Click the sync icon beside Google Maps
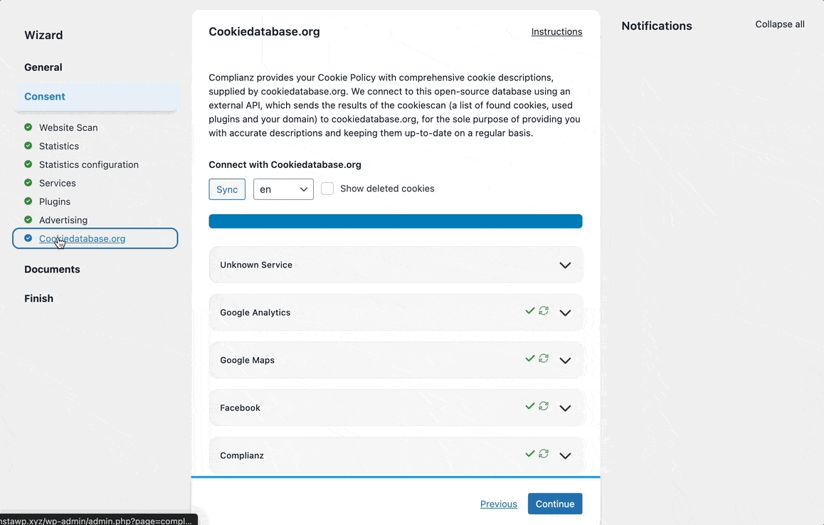This screenshot has height=525, width=824. [x=544, y=359]
